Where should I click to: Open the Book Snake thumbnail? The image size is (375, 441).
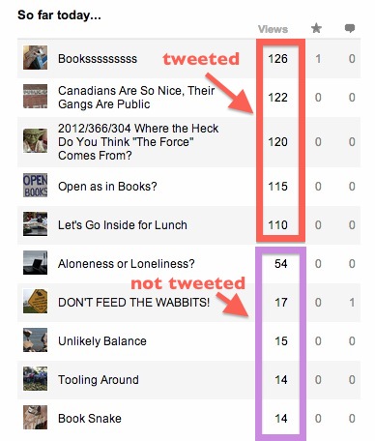[35, 418]
